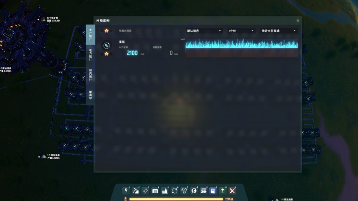
Task: Open the Power build category icon
Action: pos(126,190)
